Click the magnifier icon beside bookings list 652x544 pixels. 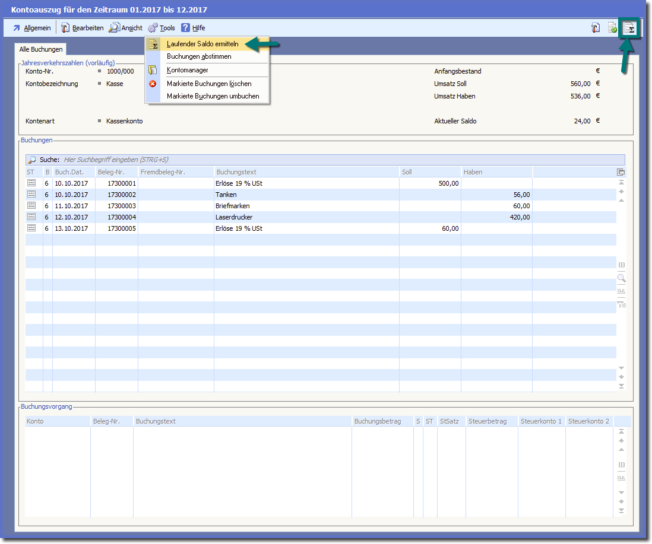pyautogui.click(x=621, y=278)
